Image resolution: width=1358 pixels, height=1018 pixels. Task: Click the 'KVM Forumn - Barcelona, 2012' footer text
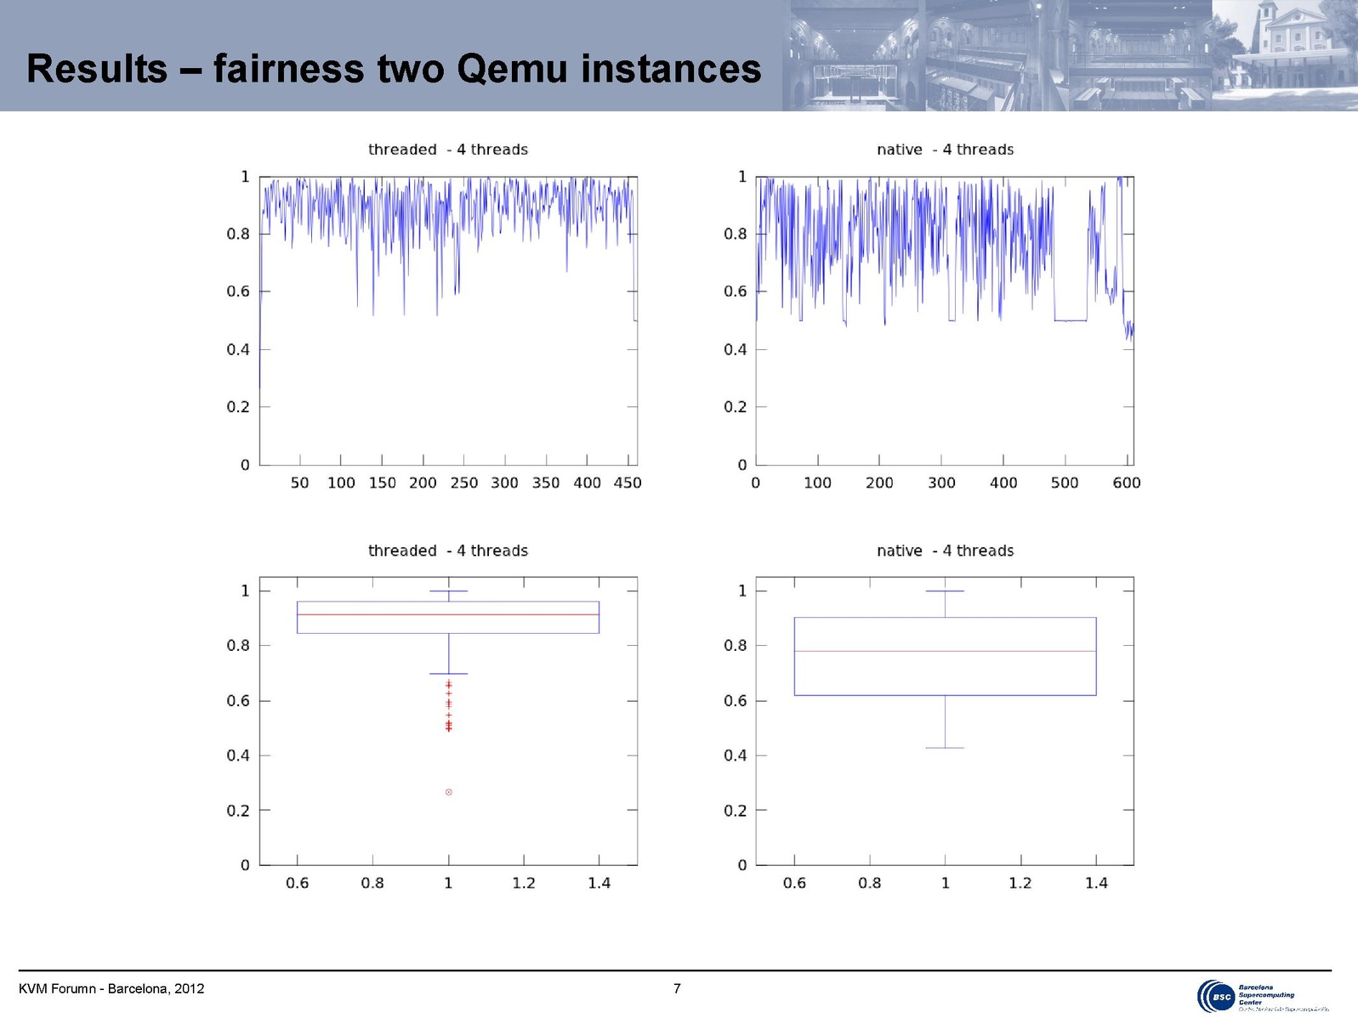(111, 988)
